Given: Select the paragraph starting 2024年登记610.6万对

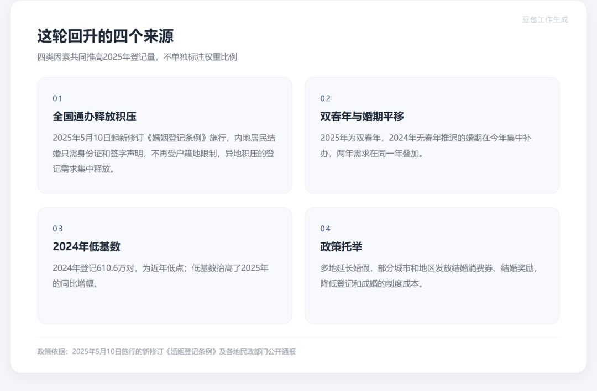Looking at the screenshot, I should coord(161,276).
